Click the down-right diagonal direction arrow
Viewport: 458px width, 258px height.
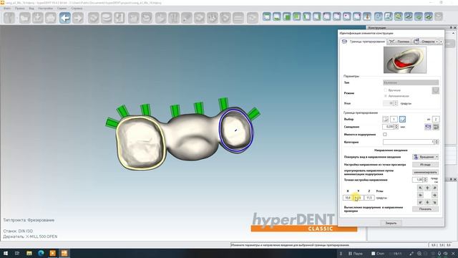point(434,202)
